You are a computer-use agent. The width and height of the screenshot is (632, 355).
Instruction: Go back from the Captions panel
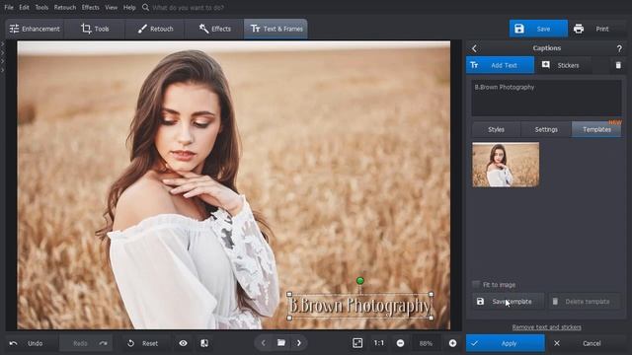[474, 48]
